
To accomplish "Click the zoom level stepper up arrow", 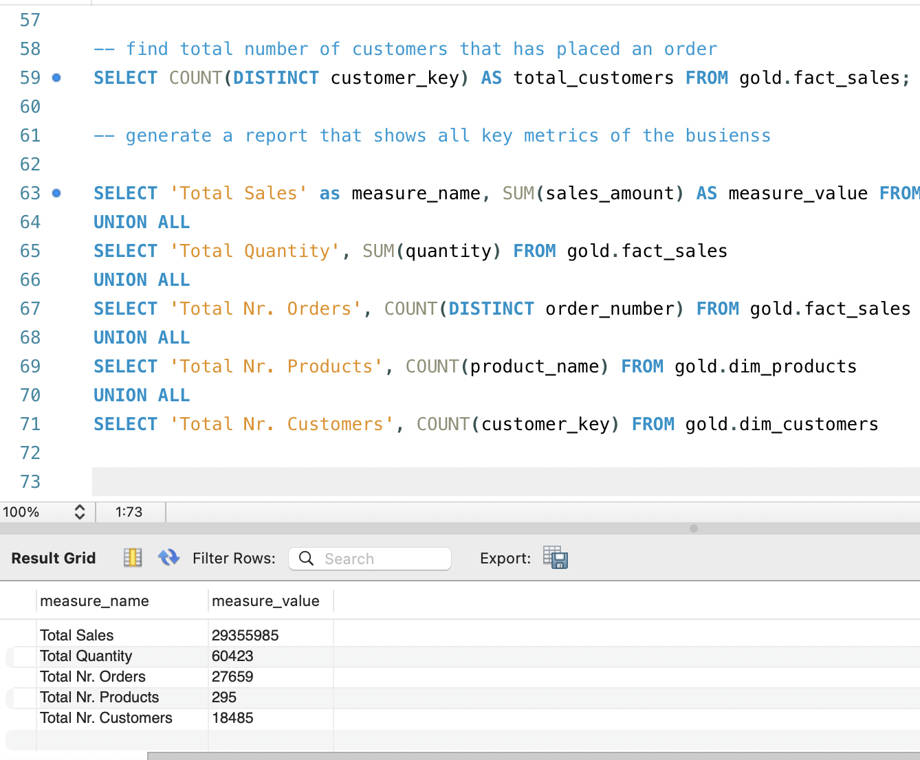I will pos(79,508).
